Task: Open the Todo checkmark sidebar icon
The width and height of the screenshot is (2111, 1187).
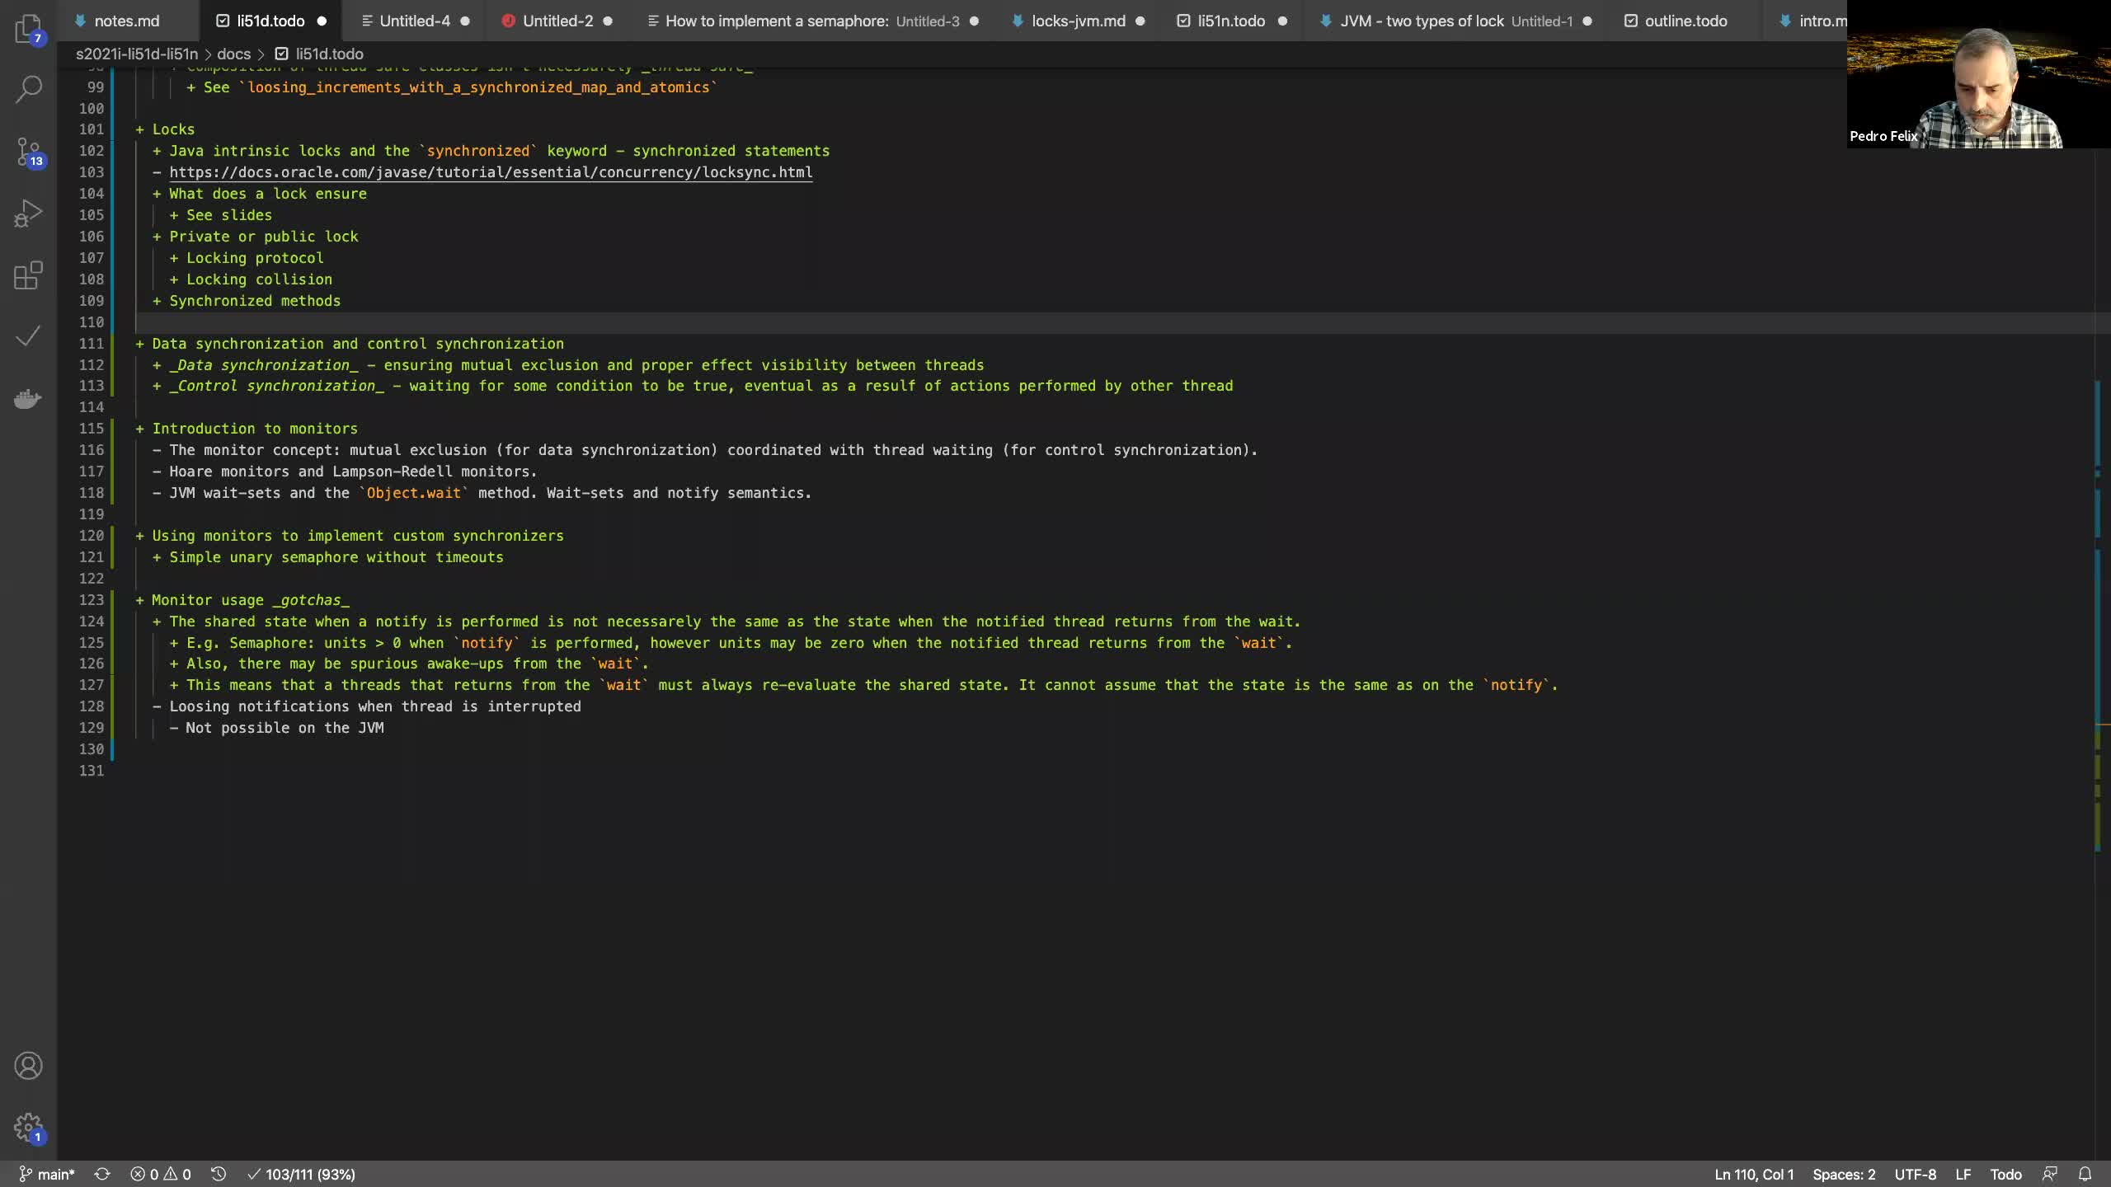Action: [x=28, y=336]
